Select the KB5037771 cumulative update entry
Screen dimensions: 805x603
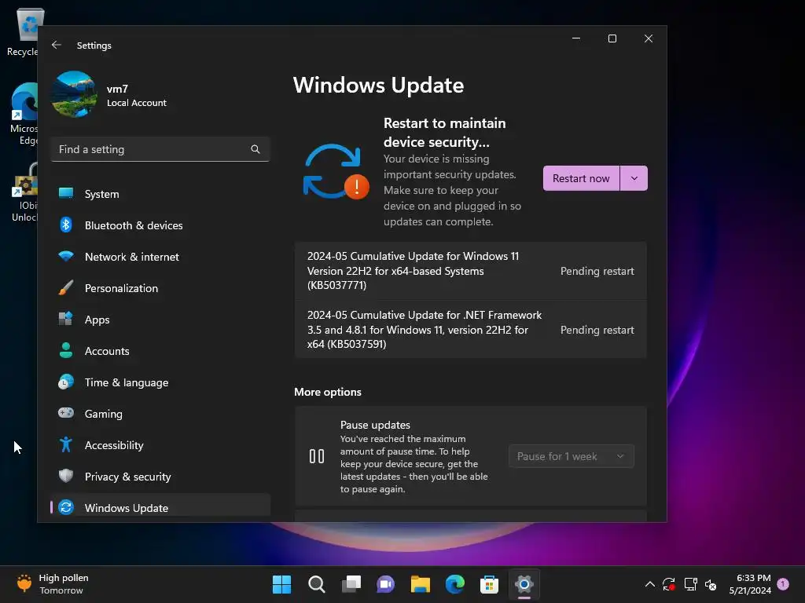[470, 271]
